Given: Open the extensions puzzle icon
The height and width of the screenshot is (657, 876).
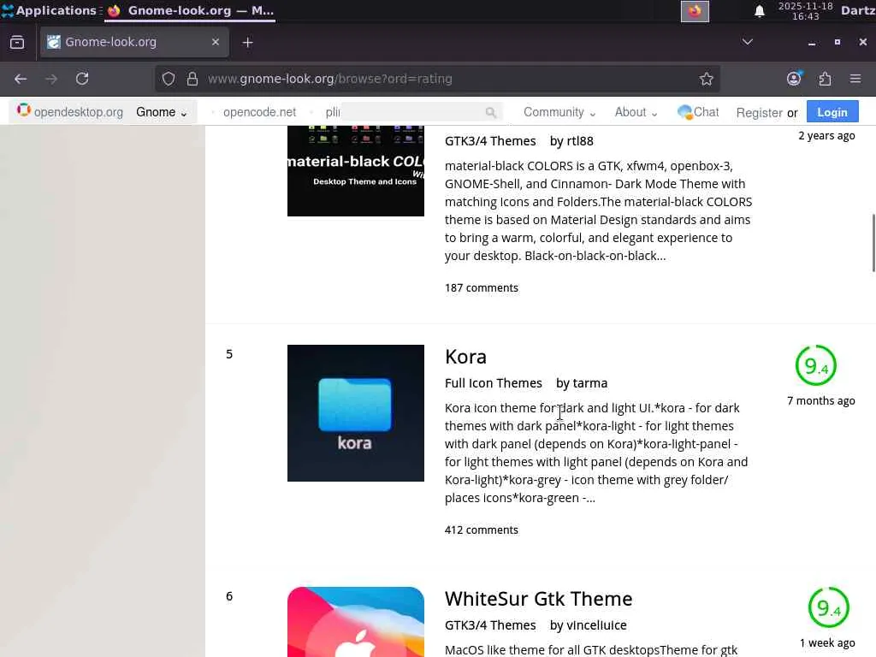Looking at the screenshot, I should click(826, 79).
